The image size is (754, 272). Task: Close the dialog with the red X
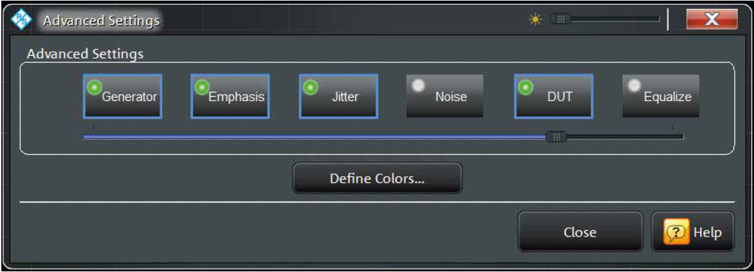coord(711,20)
